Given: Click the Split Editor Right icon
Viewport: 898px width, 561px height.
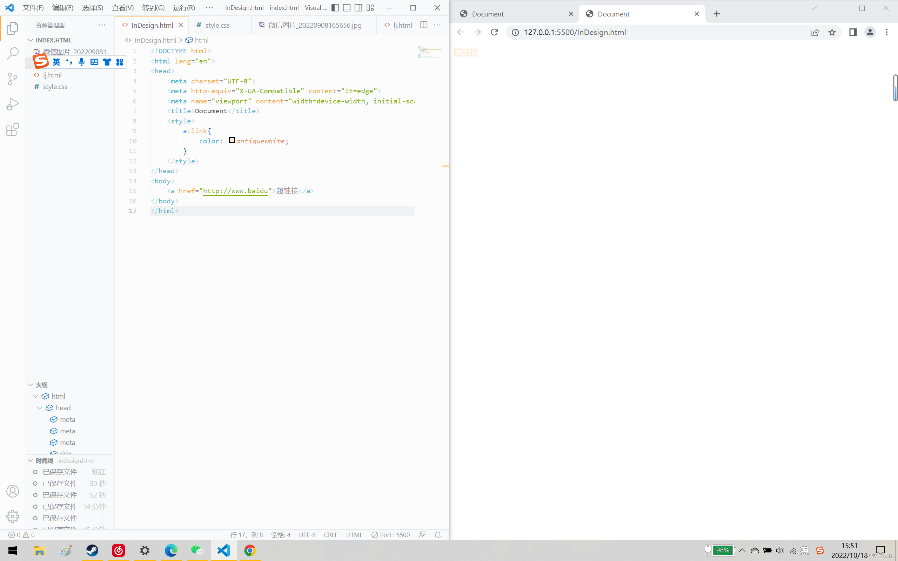Looking at the screenshot, I should click(423, 25).
